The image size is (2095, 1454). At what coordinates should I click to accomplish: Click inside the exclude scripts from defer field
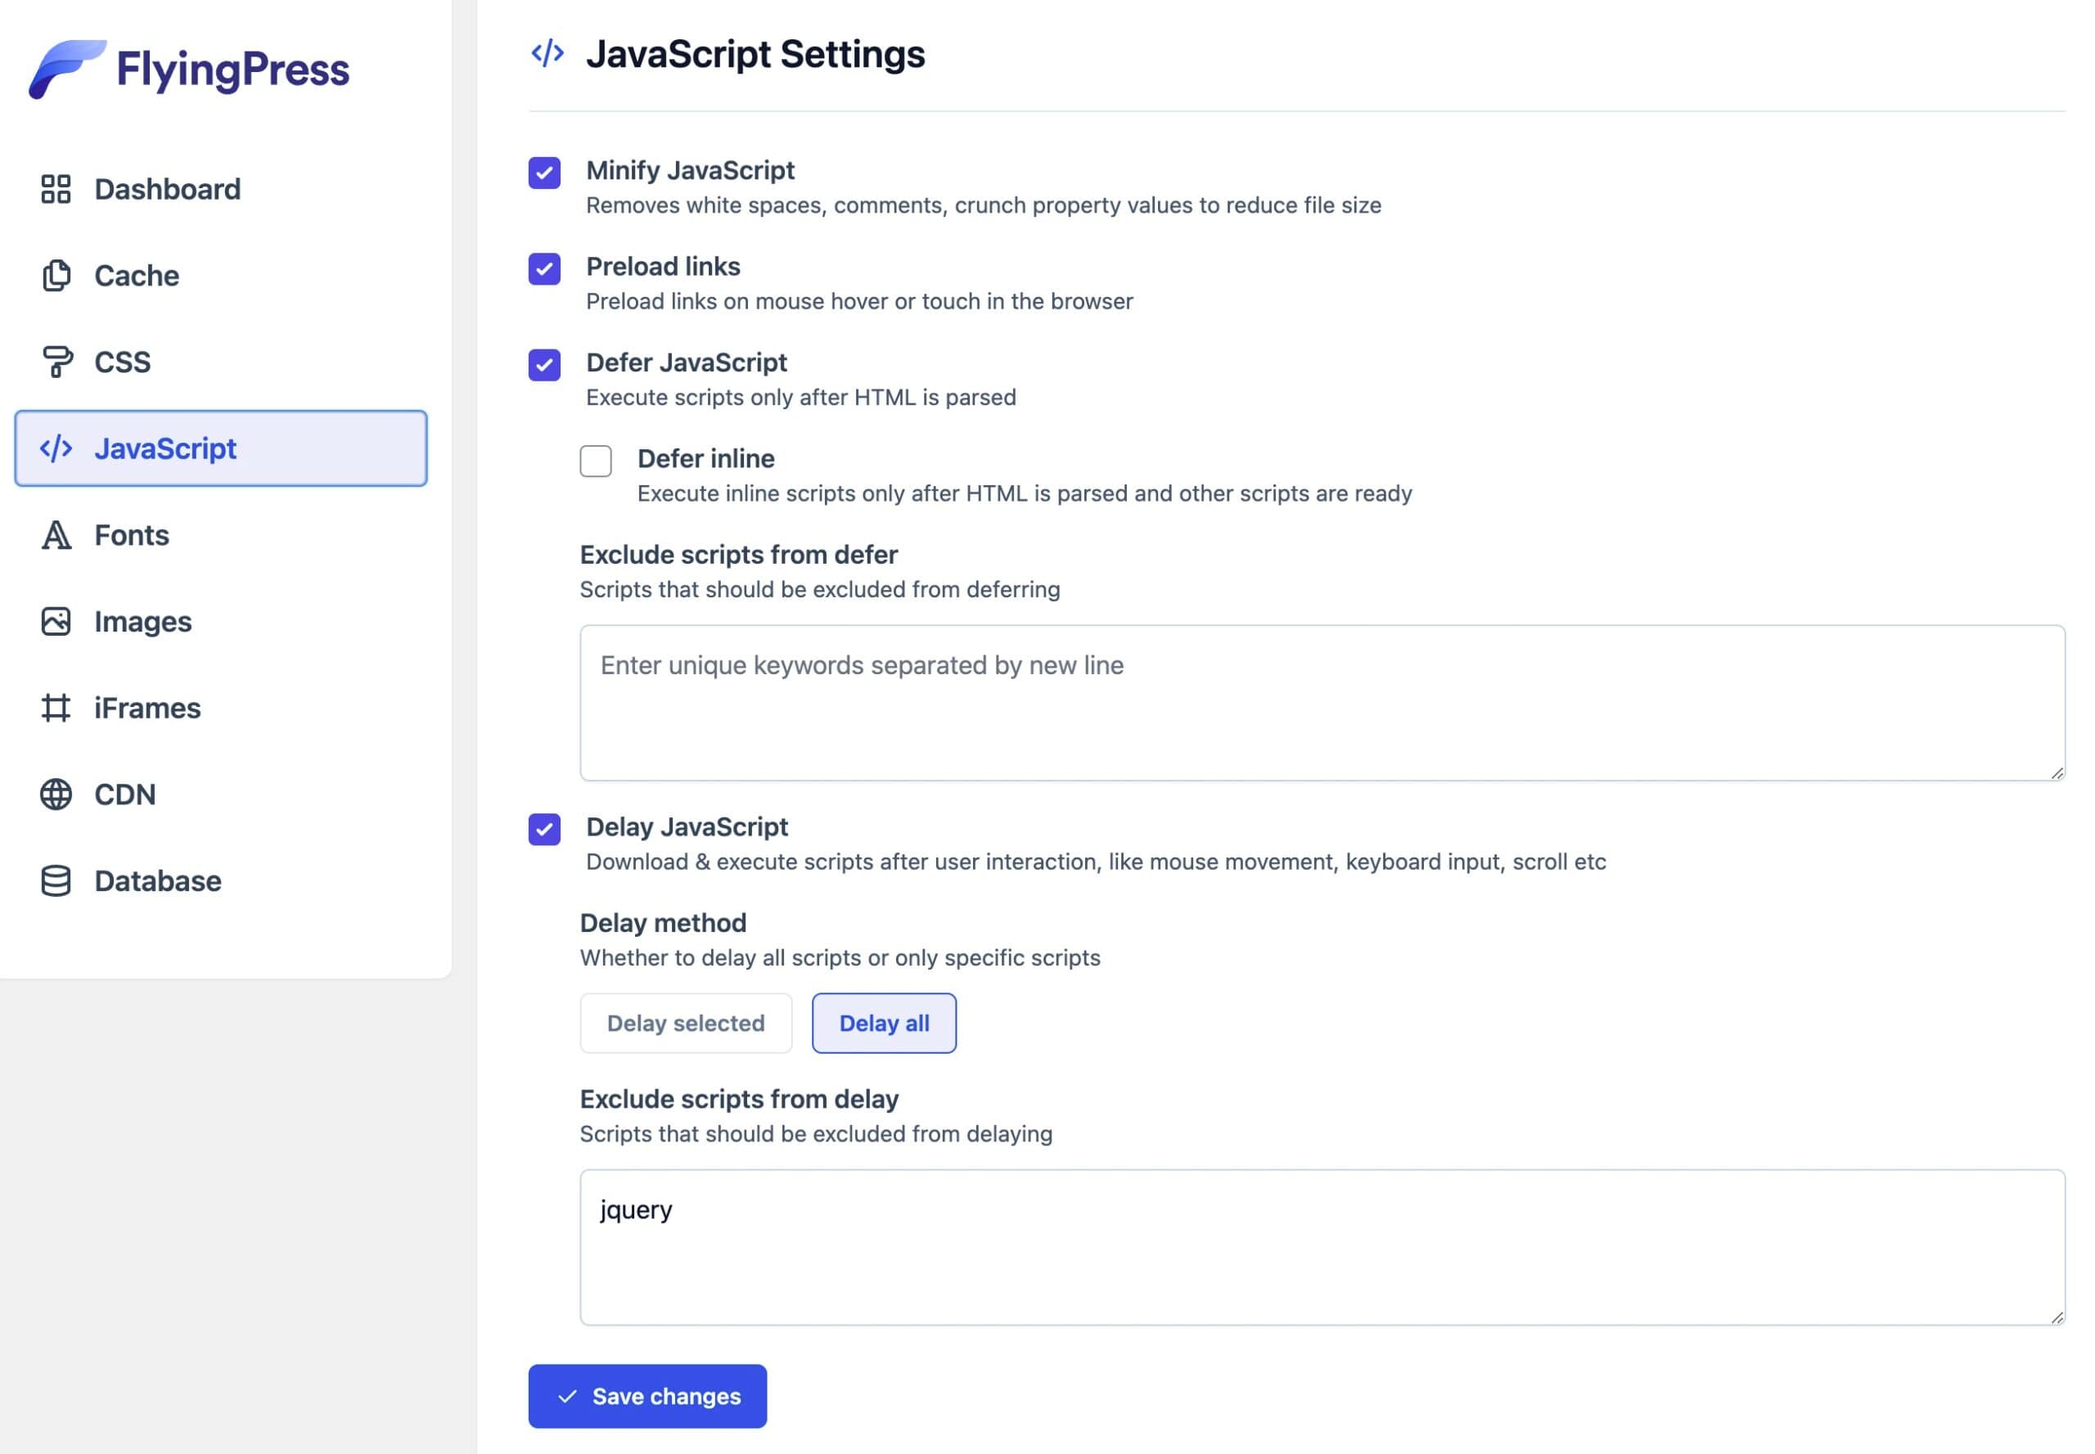(1322, 701)
